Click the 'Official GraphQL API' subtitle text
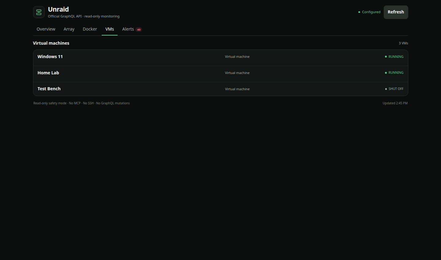Image resolution: width=441 pixels, height=260 pixels. pos(84,16)
